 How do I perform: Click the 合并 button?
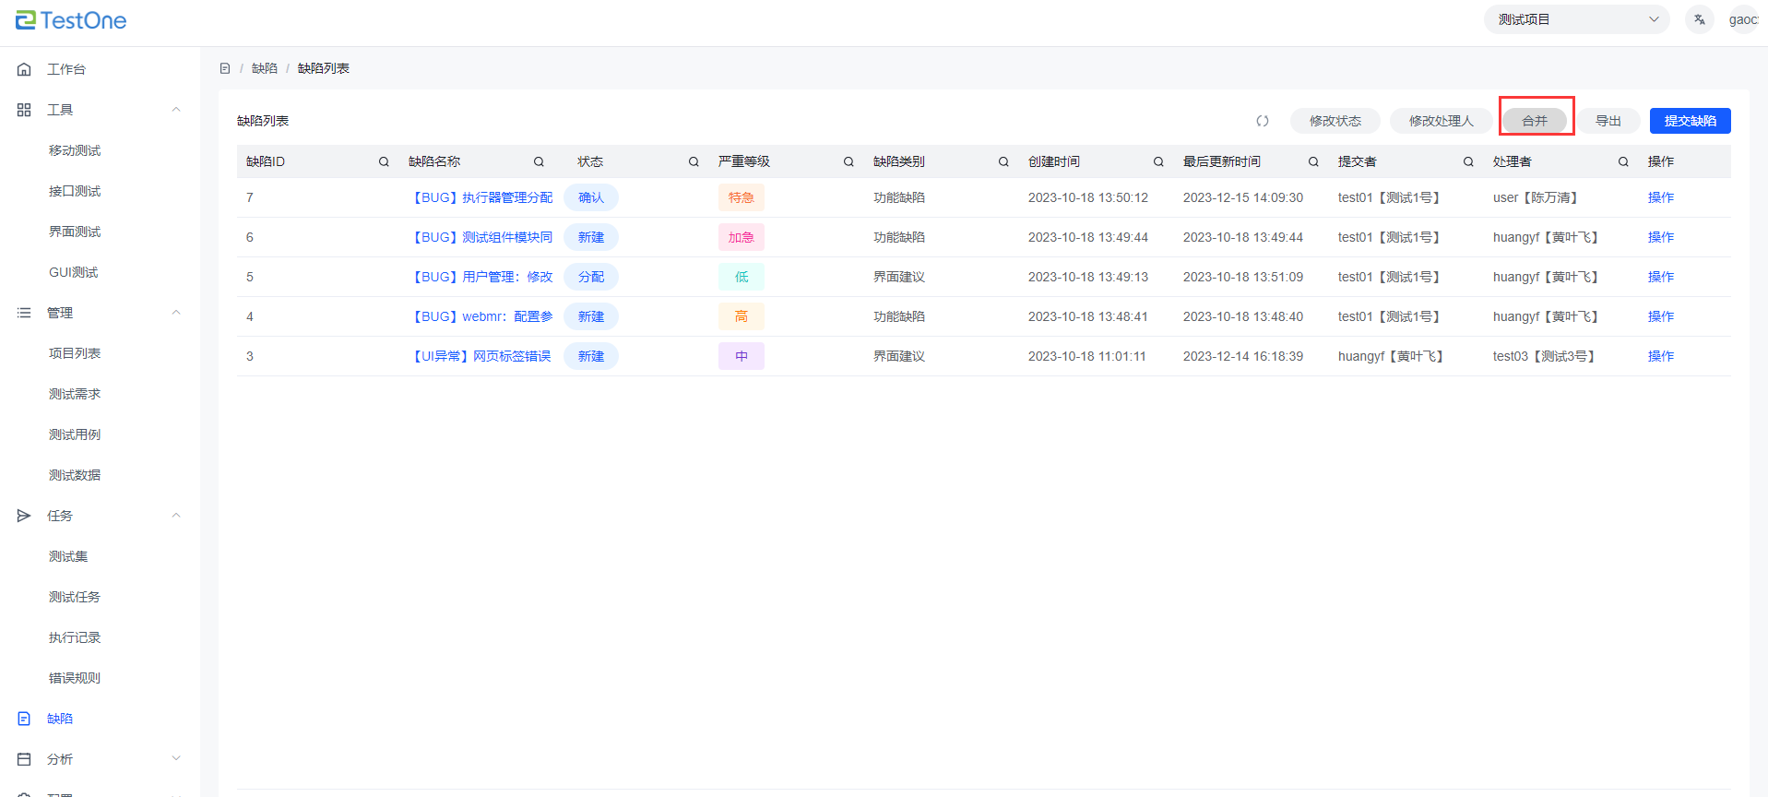pyautogui.click(x=1535, y=121)
